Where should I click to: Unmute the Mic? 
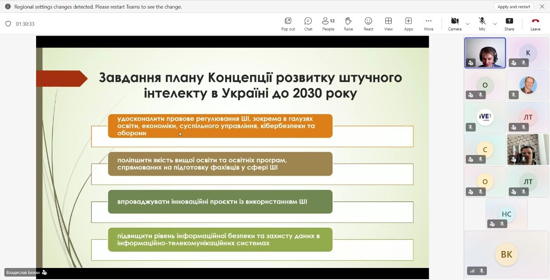tap(482, 24)
